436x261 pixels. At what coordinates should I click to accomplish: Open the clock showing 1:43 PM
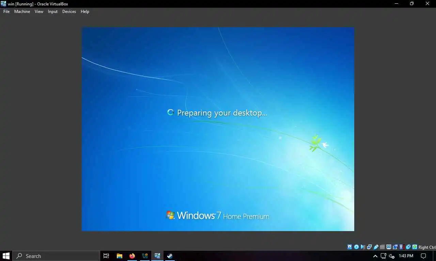click(x=406, y=256)
